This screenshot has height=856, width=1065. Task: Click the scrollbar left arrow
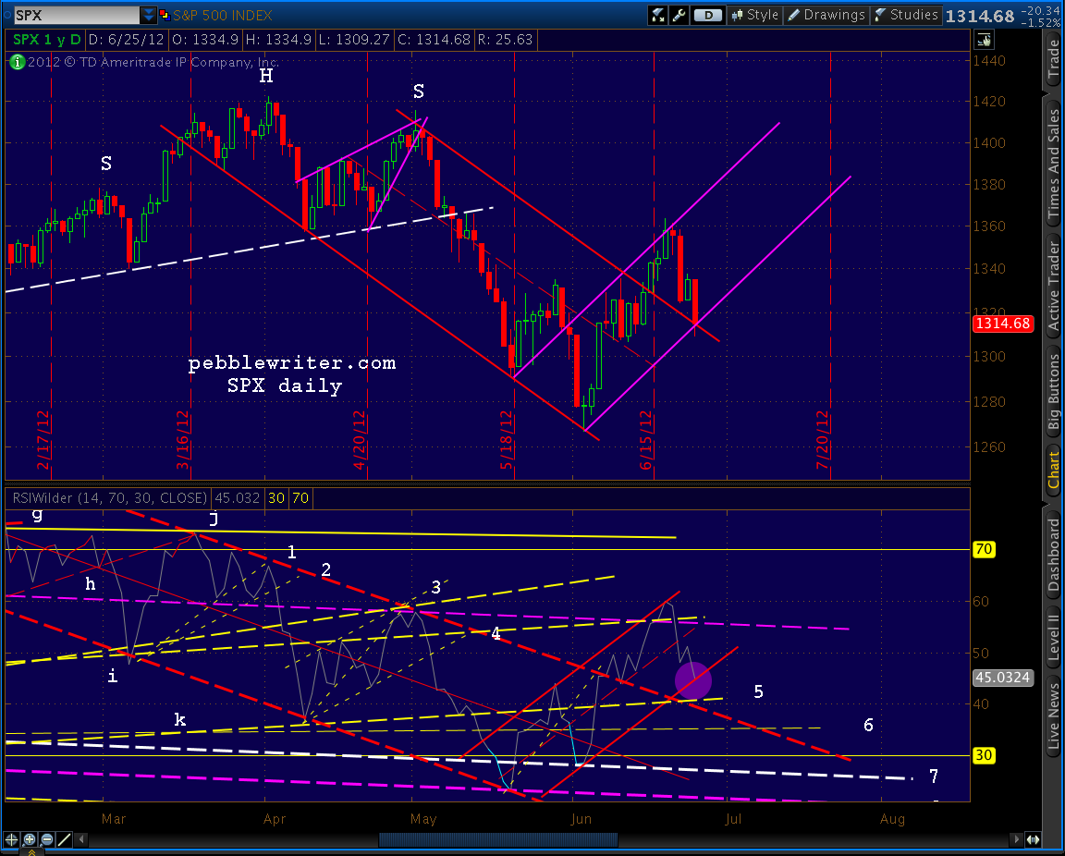(81, 840)
